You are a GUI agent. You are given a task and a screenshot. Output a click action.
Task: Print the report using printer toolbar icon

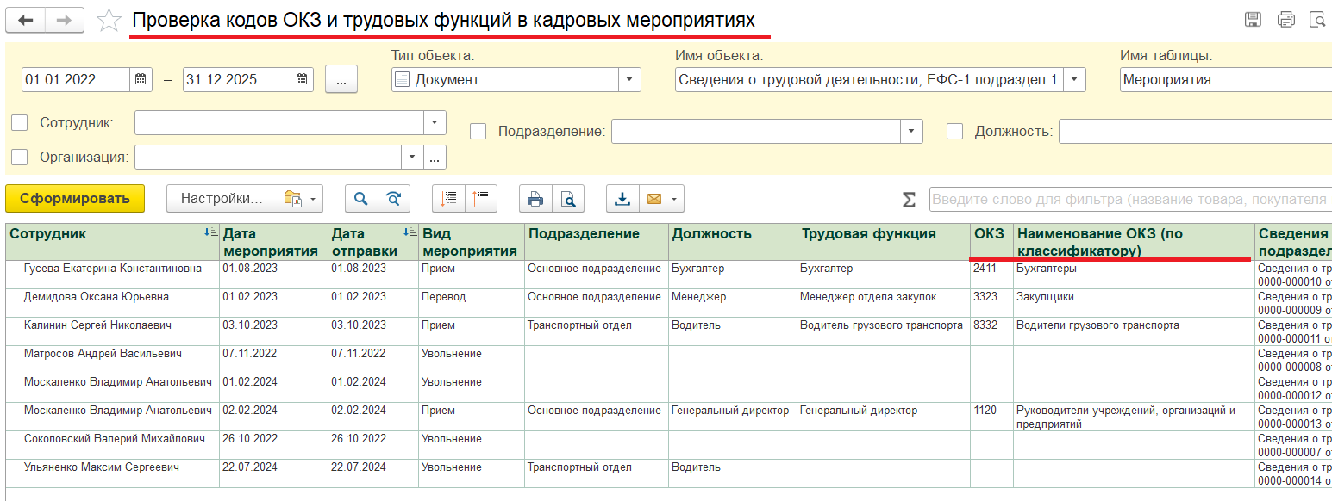[535, 199]
